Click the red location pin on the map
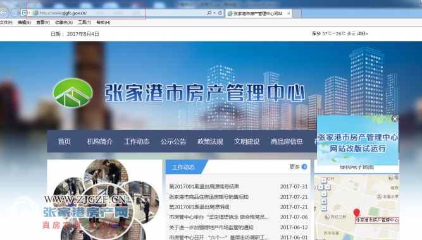 click(357, 212)
